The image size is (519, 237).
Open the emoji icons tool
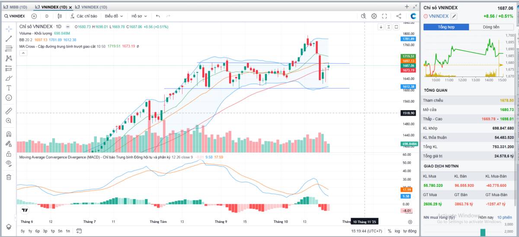pos(9,98)
